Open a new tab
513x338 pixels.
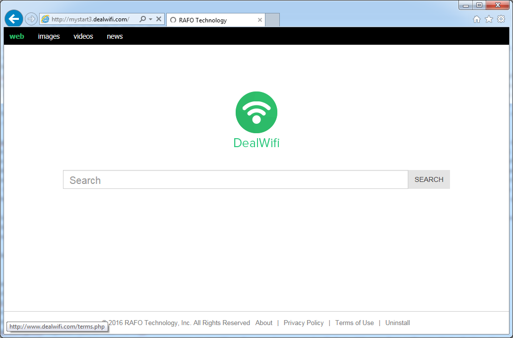(272, 20)
